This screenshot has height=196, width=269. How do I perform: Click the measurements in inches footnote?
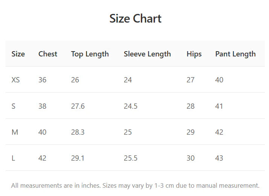coord(135,185)
